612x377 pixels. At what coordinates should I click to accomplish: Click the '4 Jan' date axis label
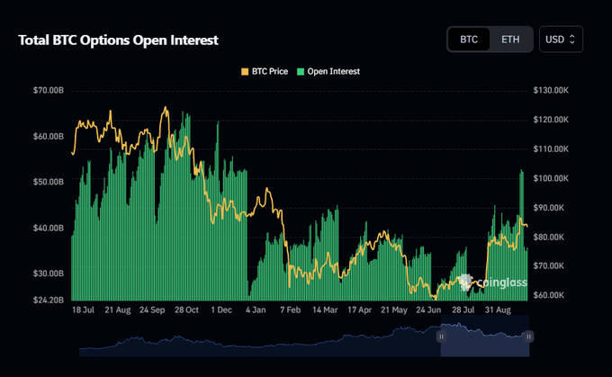[x=256, y=310]
